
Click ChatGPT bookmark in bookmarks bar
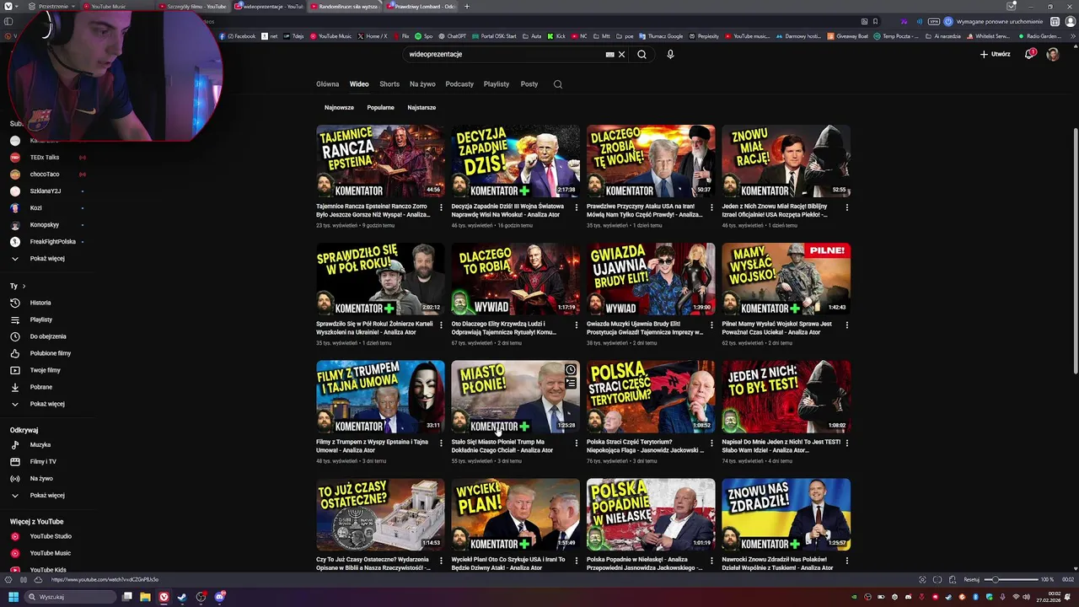click(x=452, y=36)
